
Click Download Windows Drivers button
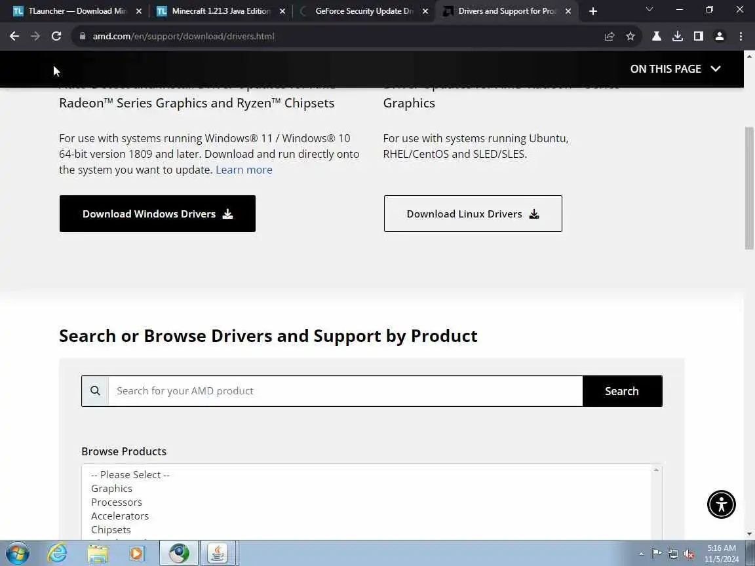coord(157,214)
